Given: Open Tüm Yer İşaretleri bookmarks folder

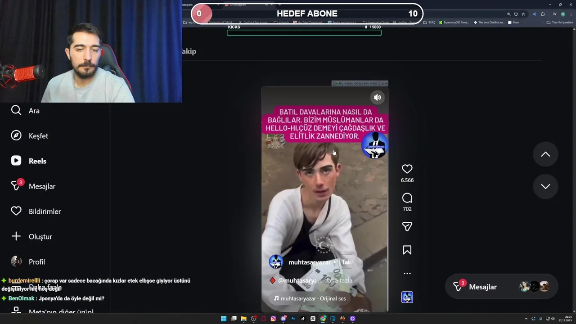Looking at the screenshot, I should pos(559,22).
